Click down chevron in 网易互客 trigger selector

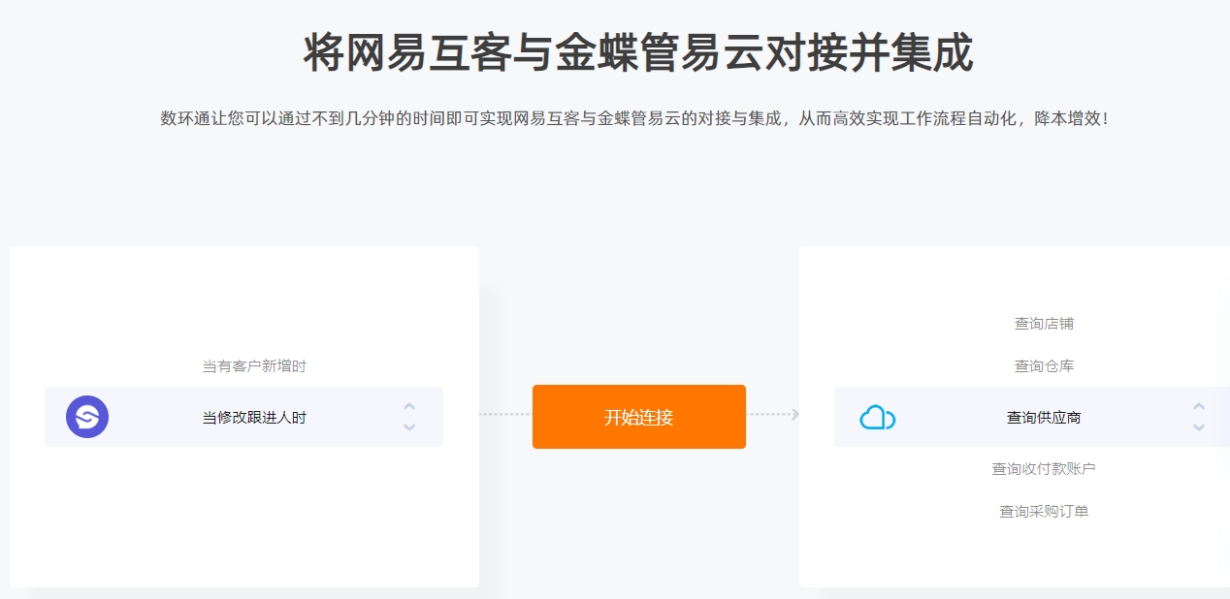[x=409, y=427]
